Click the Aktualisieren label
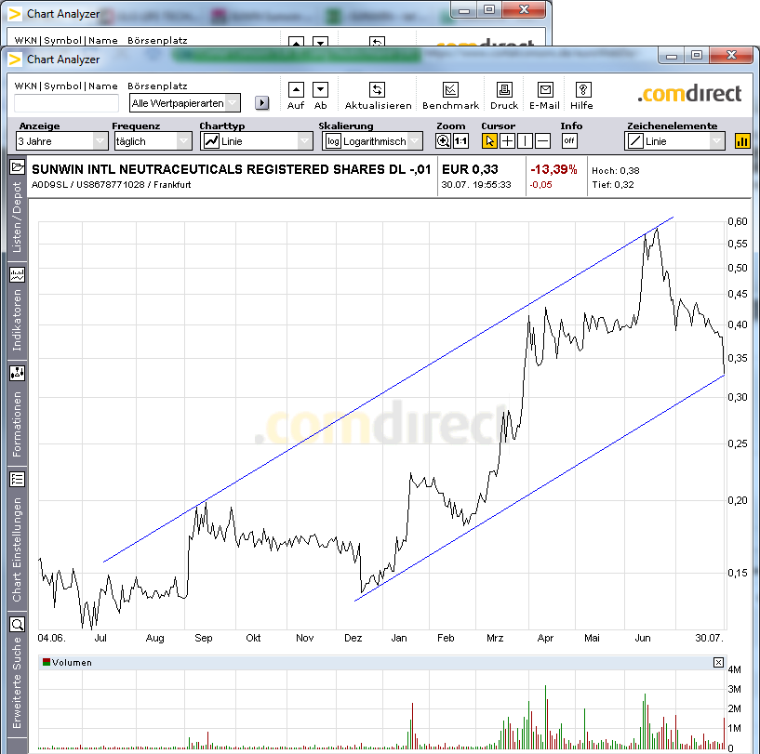This screenshot has height=754, width=760. point(378,106)
